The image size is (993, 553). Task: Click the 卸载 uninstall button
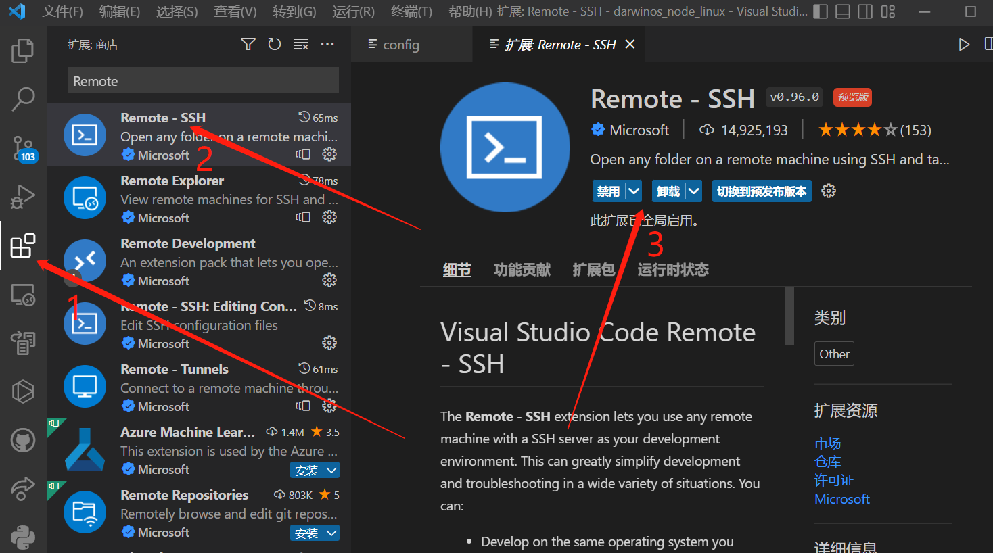tap(668, 191)
